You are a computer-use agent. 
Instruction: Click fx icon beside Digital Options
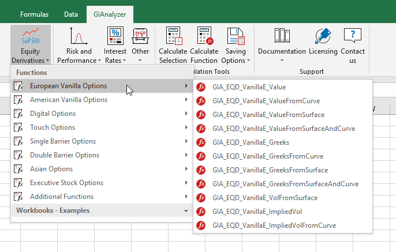pos(18,114)
